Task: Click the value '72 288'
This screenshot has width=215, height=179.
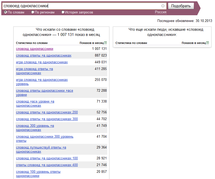Action: [x=102, y=90]
